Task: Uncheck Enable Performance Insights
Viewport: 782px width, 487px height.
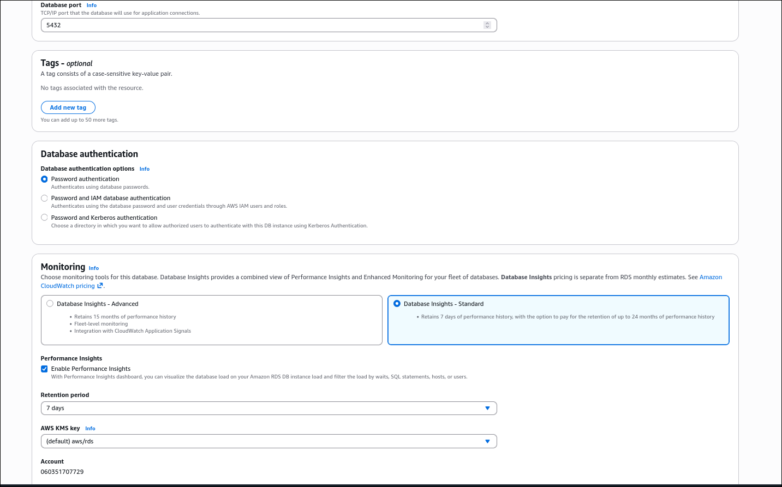Action: [x=44, y=369]
